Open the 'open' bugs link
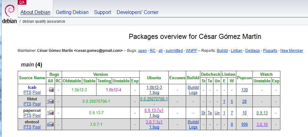 coord(142,51)
